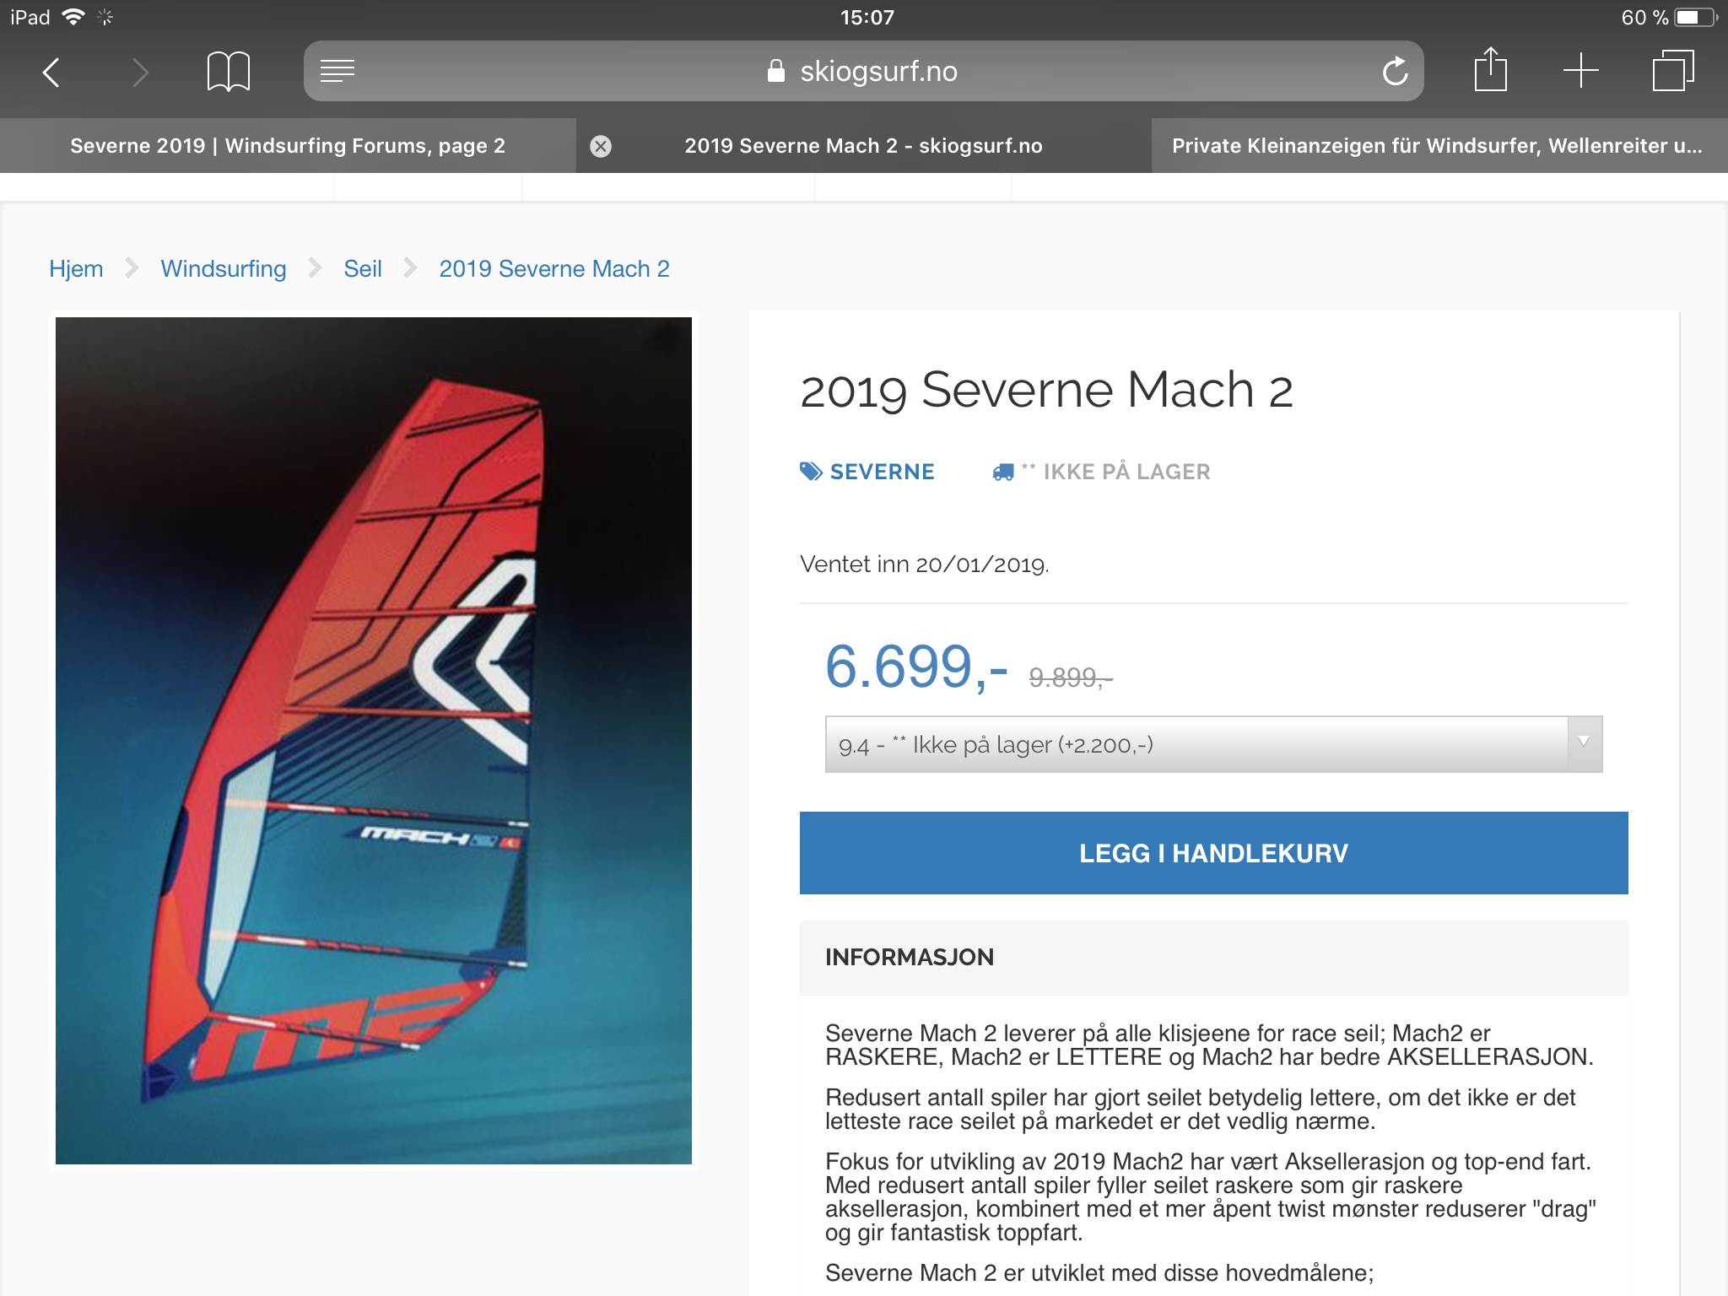Viewport: 1728px width, 1296px height.
Task: Open the Seil breadcrumb link
Action: [363, 268]
